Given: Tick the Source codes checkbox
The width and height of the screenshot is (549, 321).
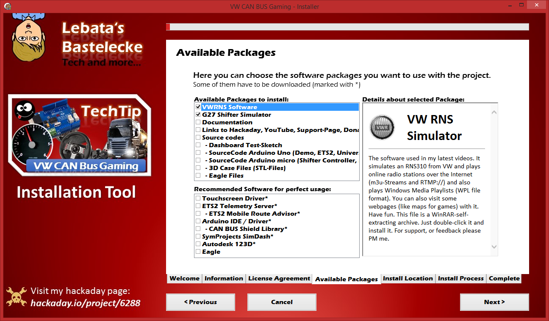Looking at the screenshot, I should click(x=198, y=137).
